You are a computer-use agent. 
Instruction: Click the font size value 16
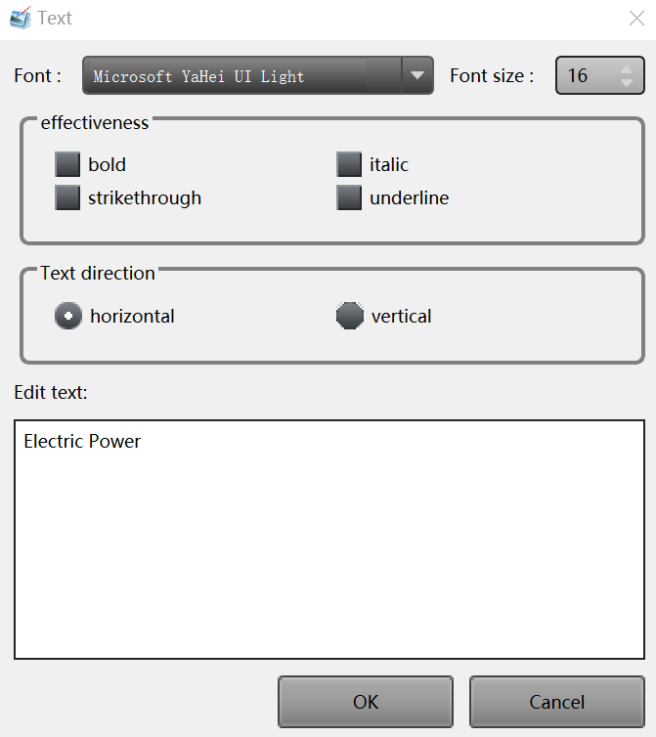579,76
